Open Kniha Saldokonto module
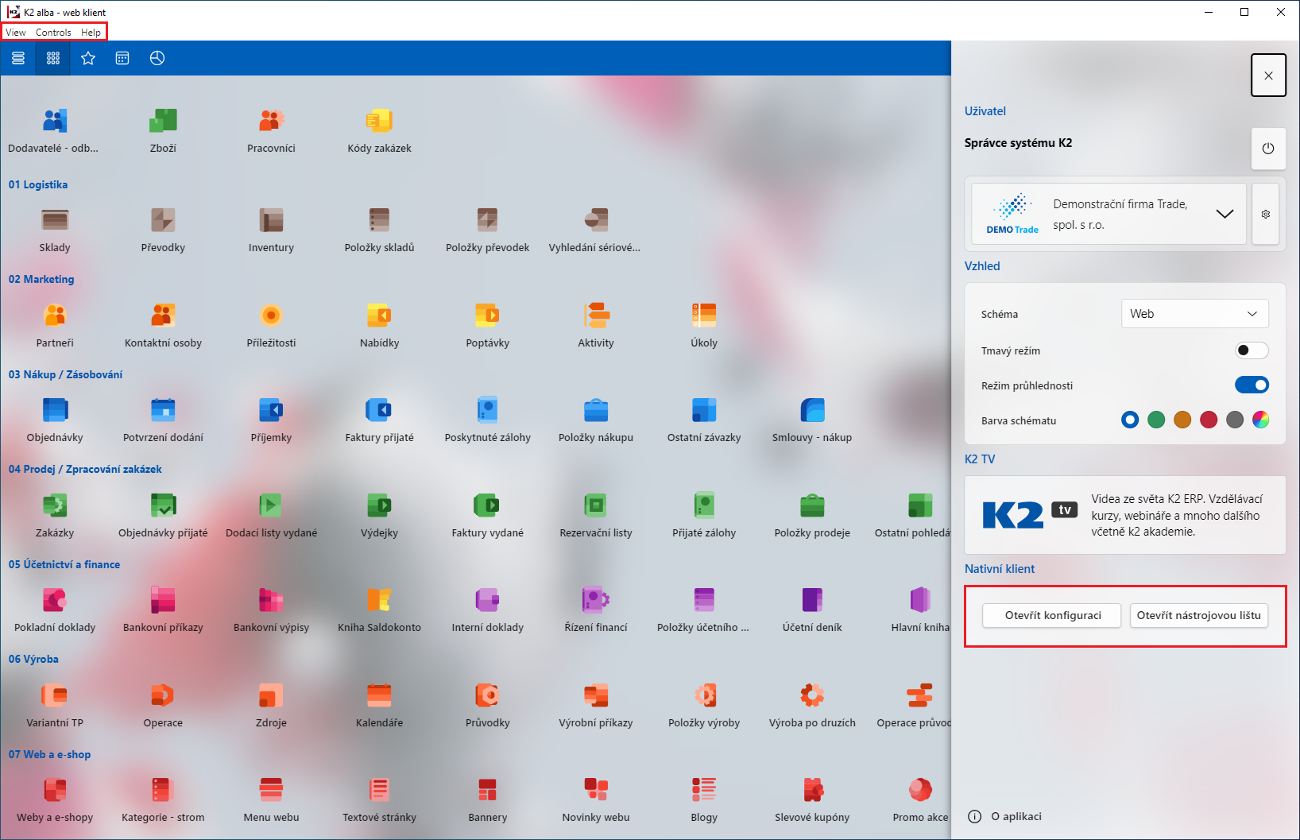 pyautogui.click(x=379, y=600)
